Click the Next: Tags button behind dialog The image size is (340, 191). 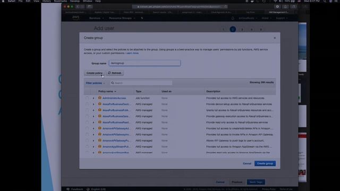tap(256, 182)
